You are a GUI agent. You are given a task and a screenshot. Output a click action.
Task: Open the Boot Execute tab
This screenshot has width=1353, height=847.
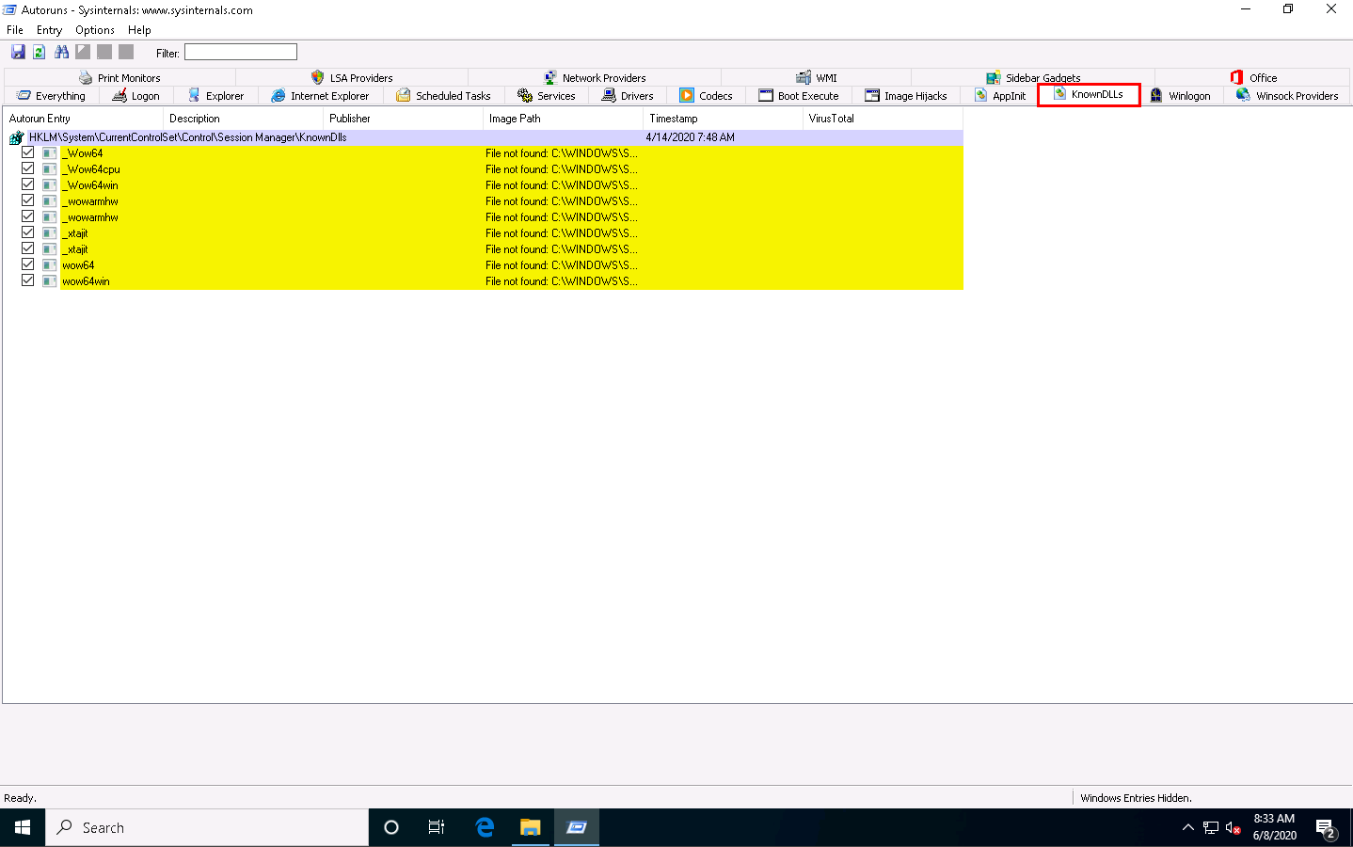[x=799, y=96]
